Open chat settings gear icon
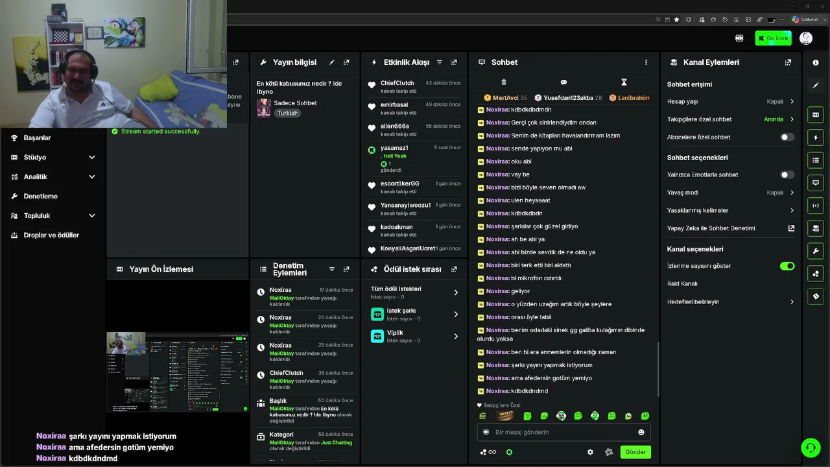Image resolution: width=830 pixels, height=467 pixels. [590, 452]
